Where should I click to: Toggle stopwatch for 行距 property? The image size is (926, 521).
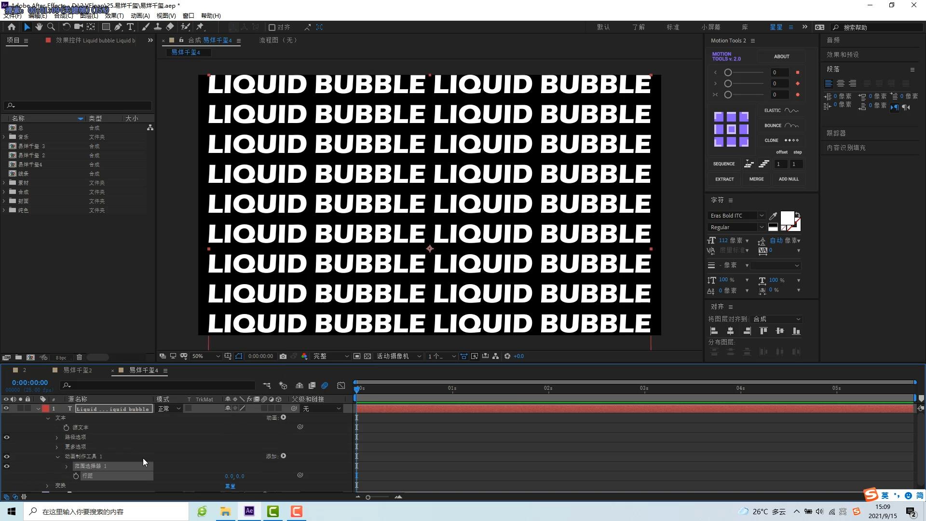pyautogui.click(x=76, y=476)
